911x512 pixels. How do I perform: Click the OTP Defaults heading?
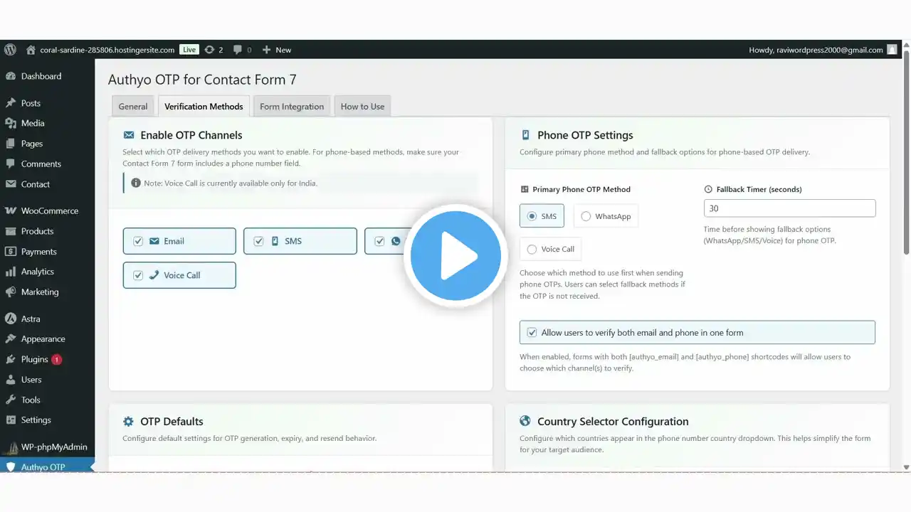point(172,422)
